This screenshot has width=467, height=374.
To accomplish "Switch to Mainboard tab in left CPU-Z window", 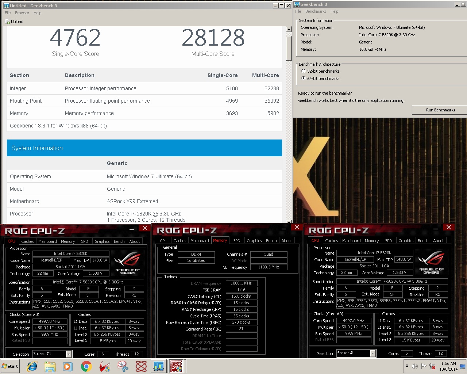I will click(x=47, y=241).
